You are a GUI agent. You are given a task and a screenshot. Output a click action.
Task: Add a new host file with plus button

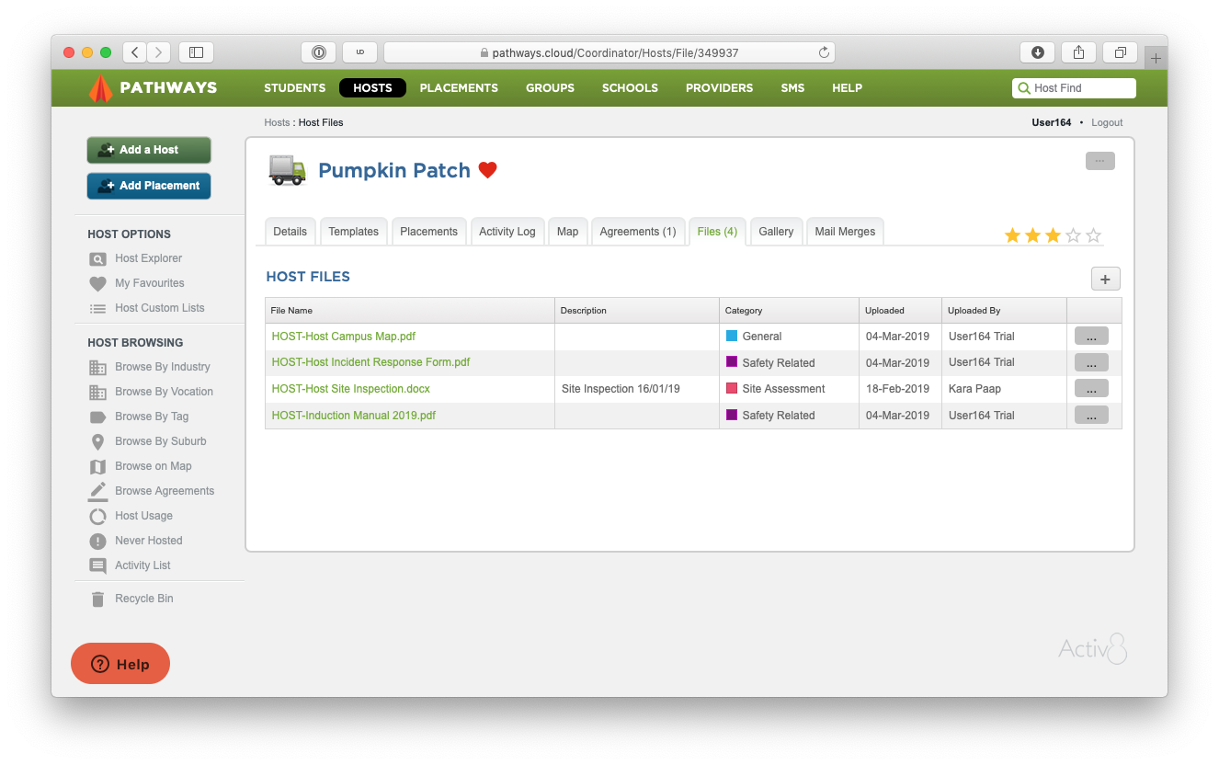coord(1105,280)
